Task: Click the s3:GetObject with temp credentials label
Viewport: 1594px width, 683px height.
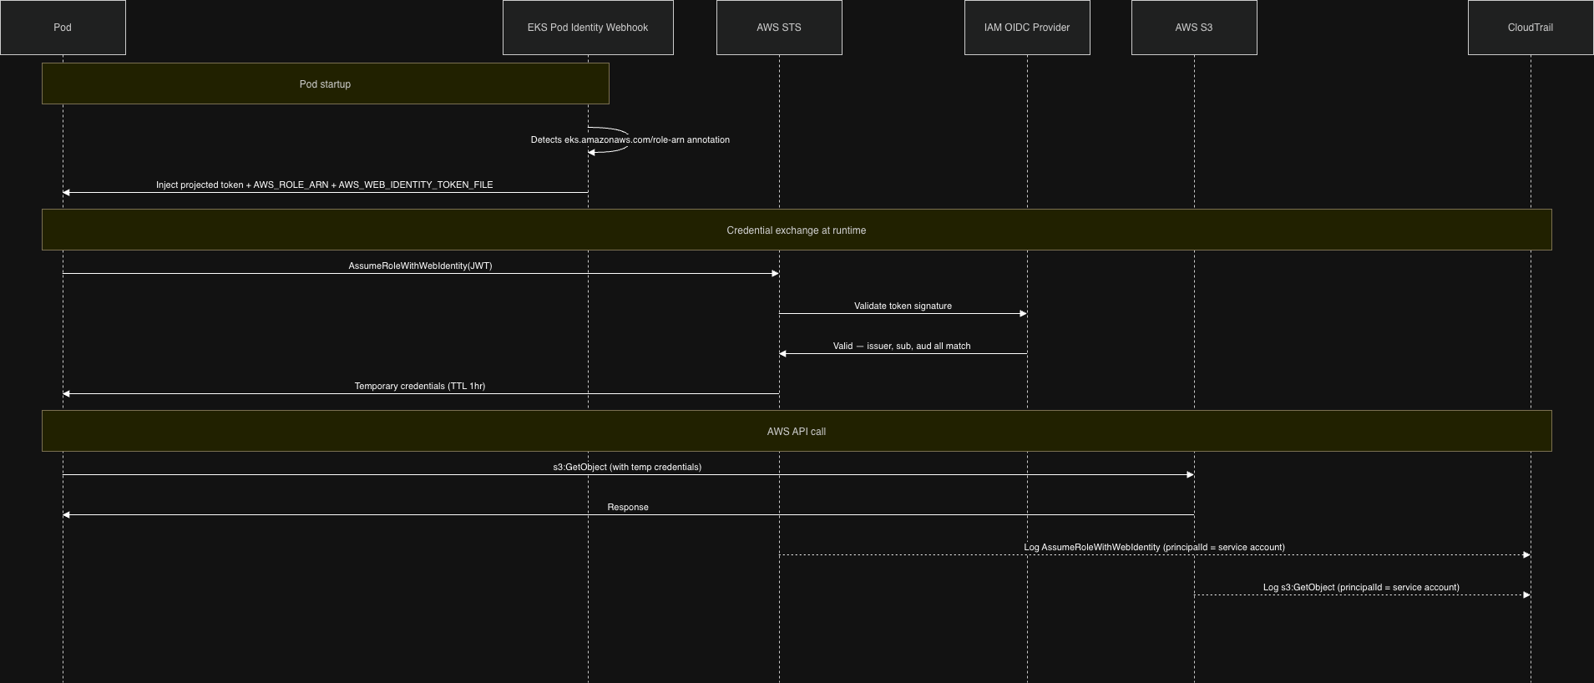Action: [x=627, y=467]
